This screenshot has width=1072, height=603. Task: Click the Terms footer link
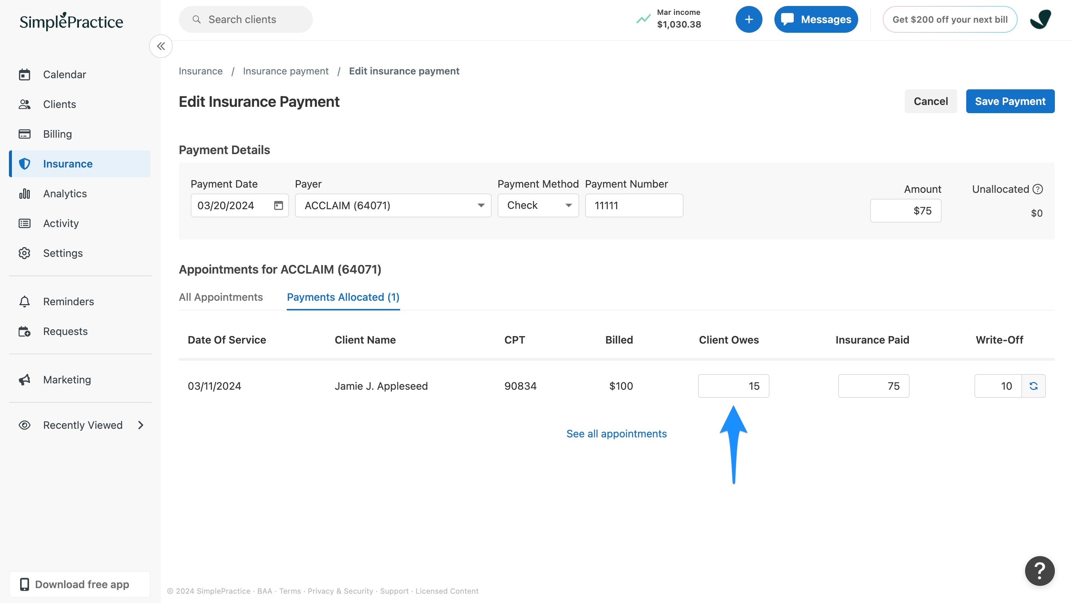[x=290, y=591]
